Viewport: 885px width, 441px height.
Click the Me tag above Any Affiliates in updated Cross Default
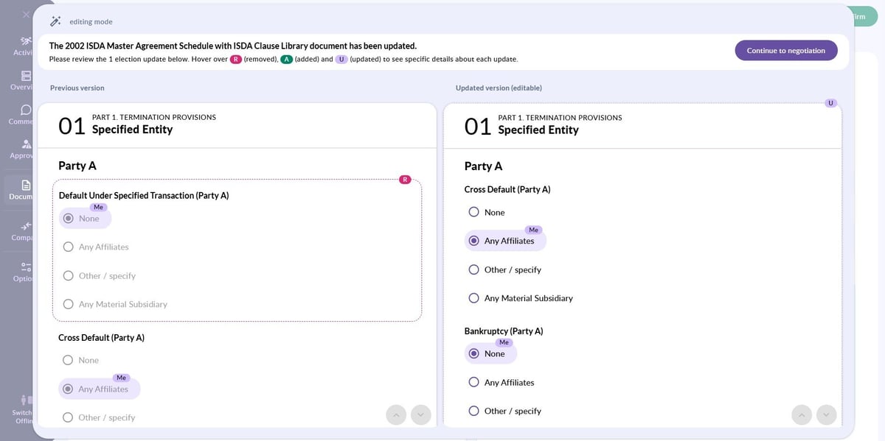pos(534,230)
